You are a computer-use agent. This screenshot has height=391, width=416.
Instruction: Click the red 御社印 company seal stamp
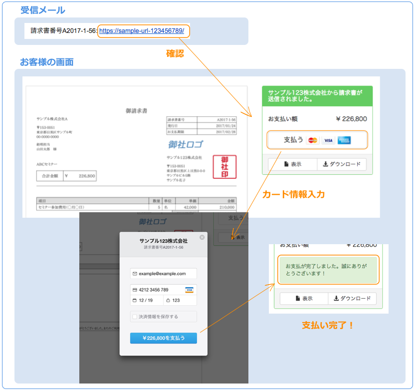[224, 166]
